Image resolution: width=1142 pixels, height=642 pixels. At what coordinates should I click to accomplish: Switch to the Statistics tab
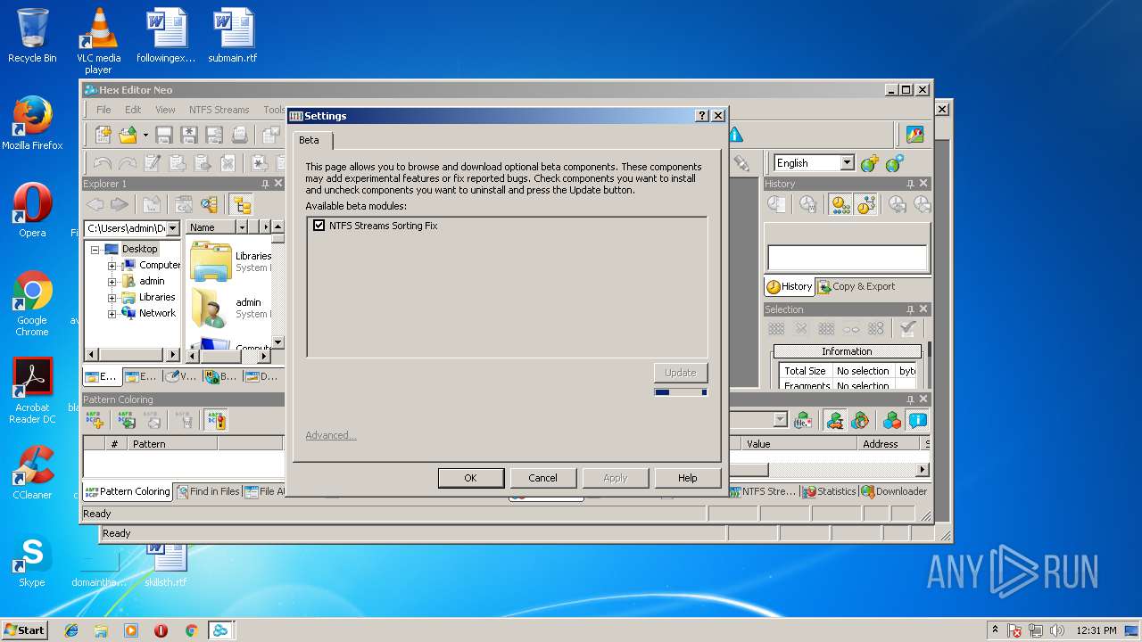tap(830, 491)
